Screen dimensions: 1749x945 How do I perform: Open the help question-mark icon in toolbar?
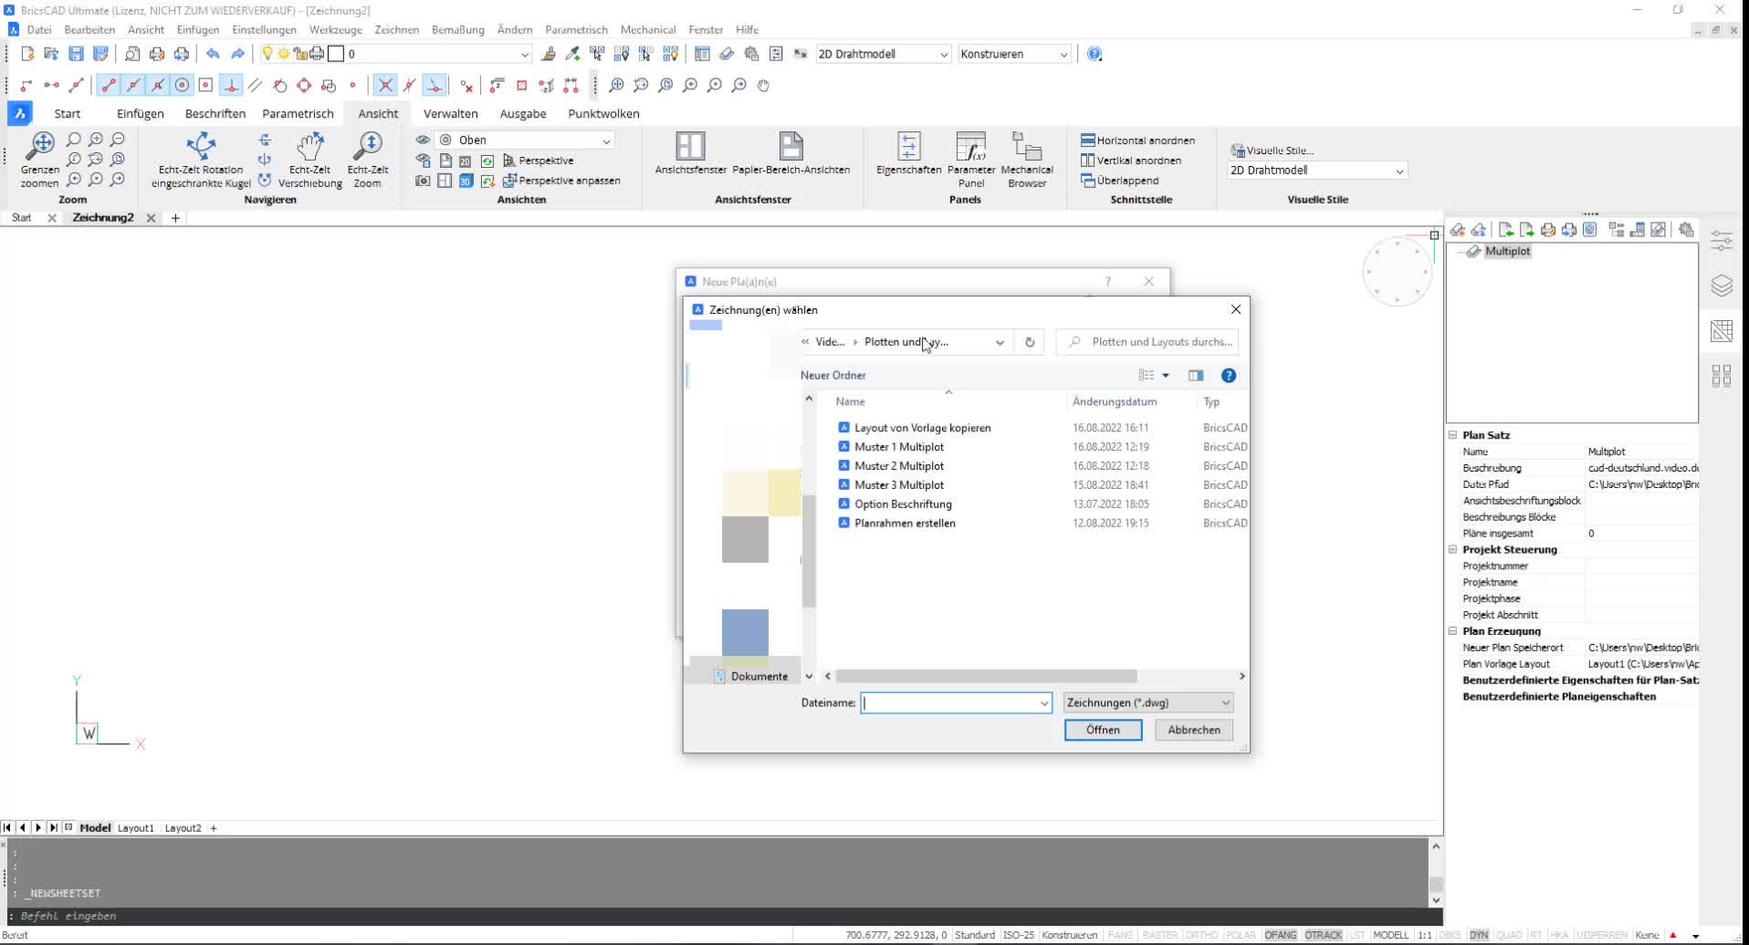pos(1094,55)
